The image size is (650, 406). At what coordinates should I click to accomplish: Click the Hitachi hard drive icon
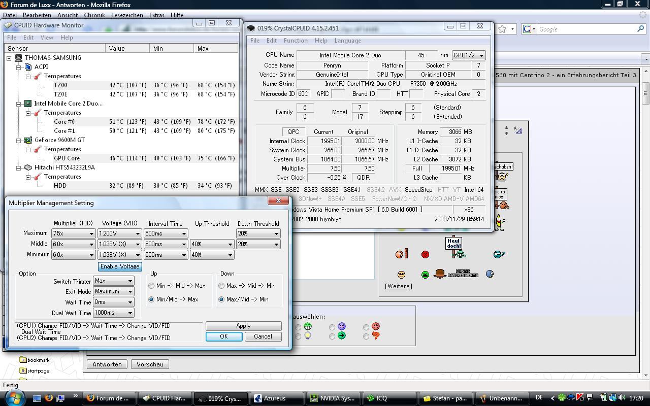pyautogui.click(x=28, y=167)
